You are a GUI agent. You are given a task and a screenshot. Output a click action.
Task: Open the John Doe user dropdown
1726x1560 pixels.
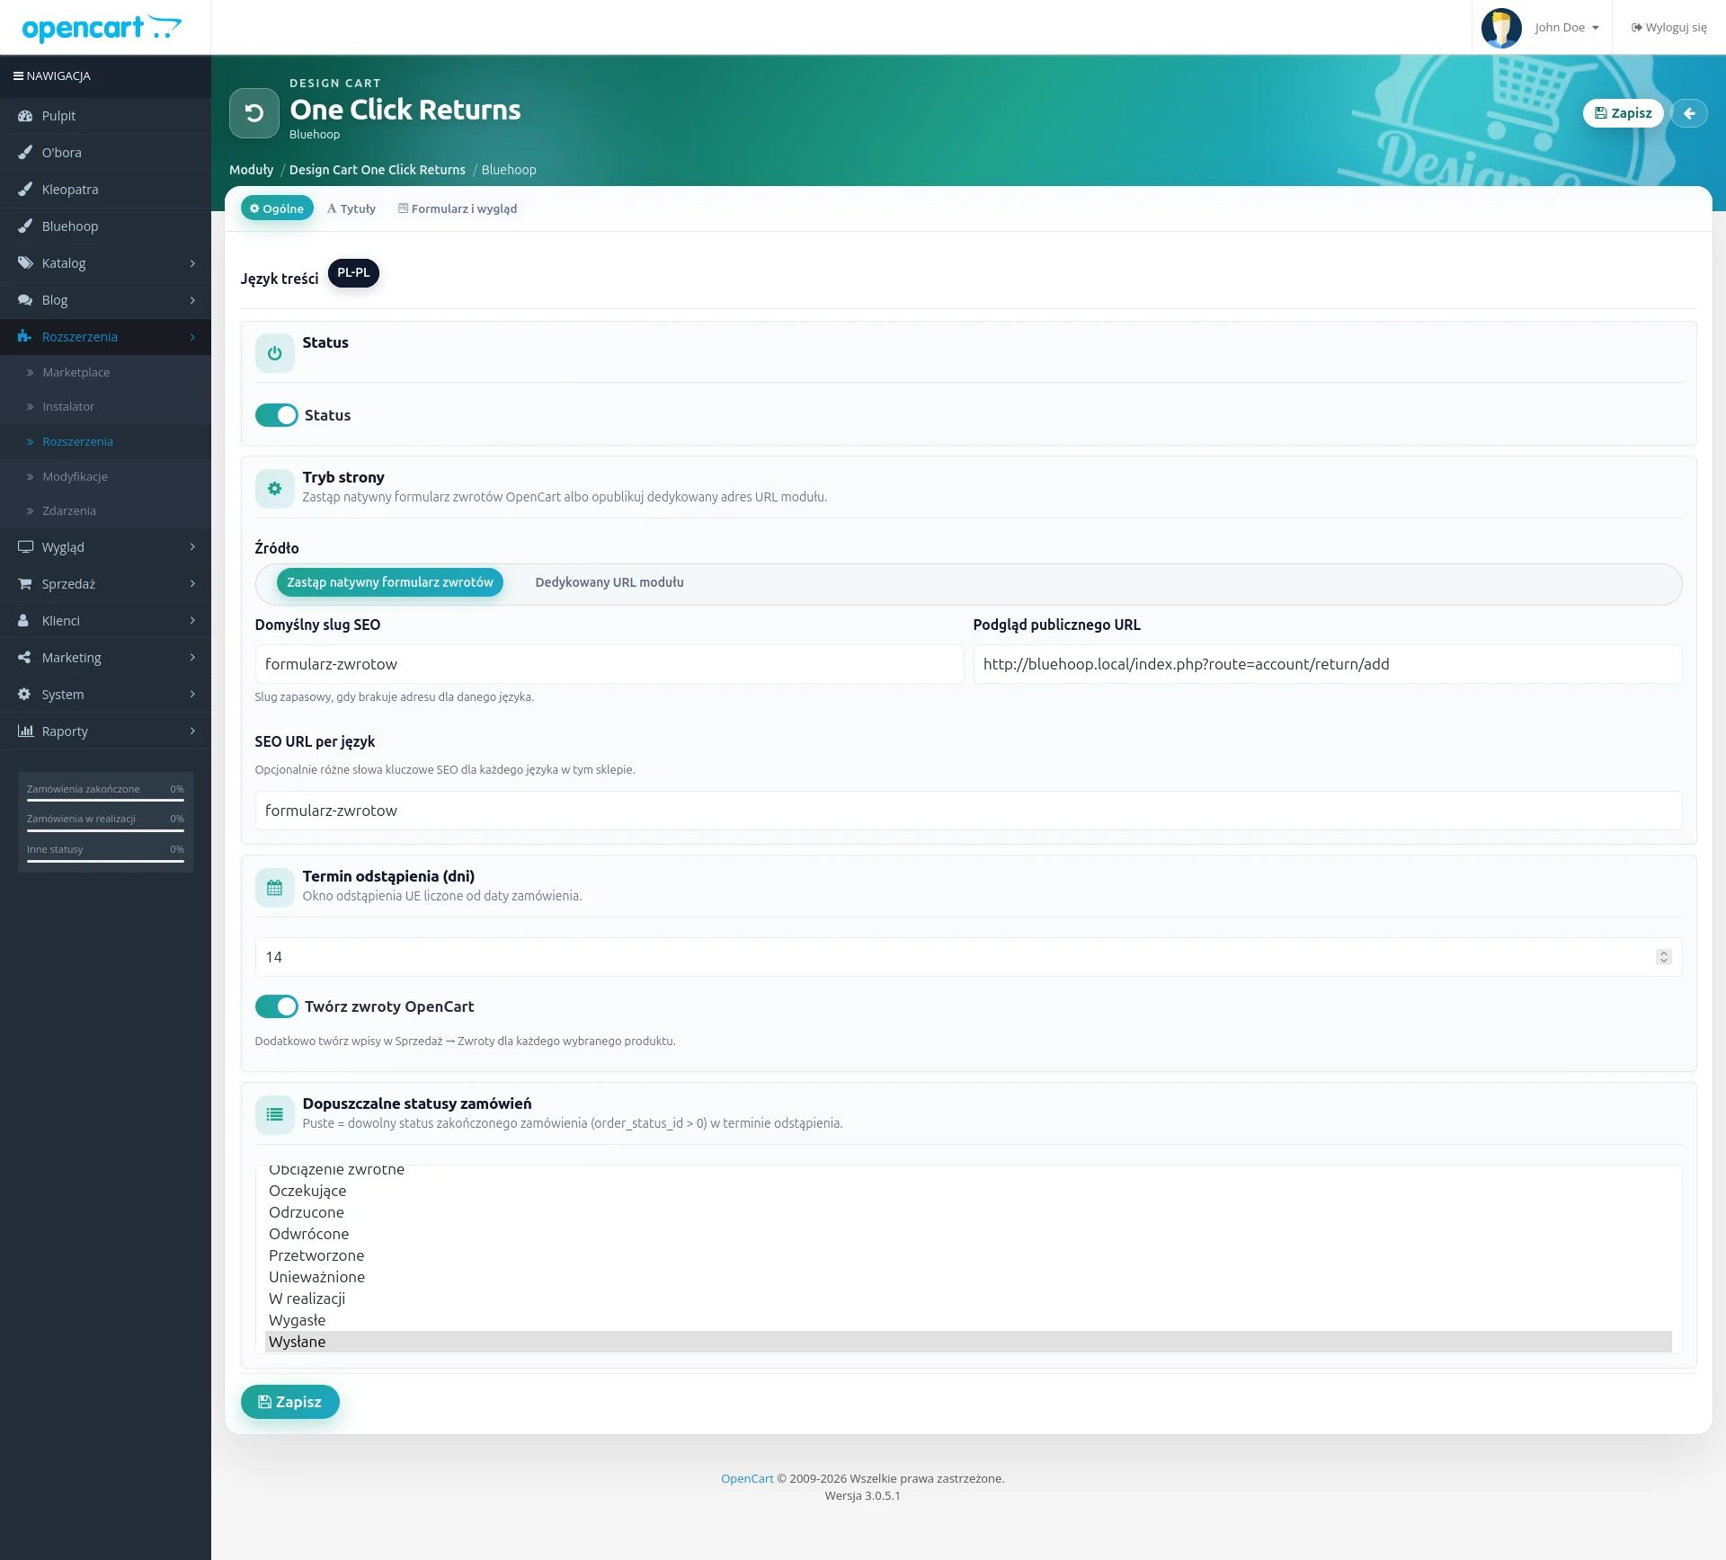click(x=1567, y=28)
